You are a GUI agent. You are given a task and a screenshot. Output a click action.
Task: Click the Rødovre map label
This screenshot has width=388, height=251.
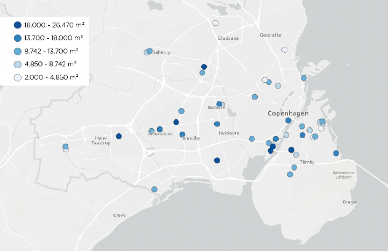click(x=216, y=107)
